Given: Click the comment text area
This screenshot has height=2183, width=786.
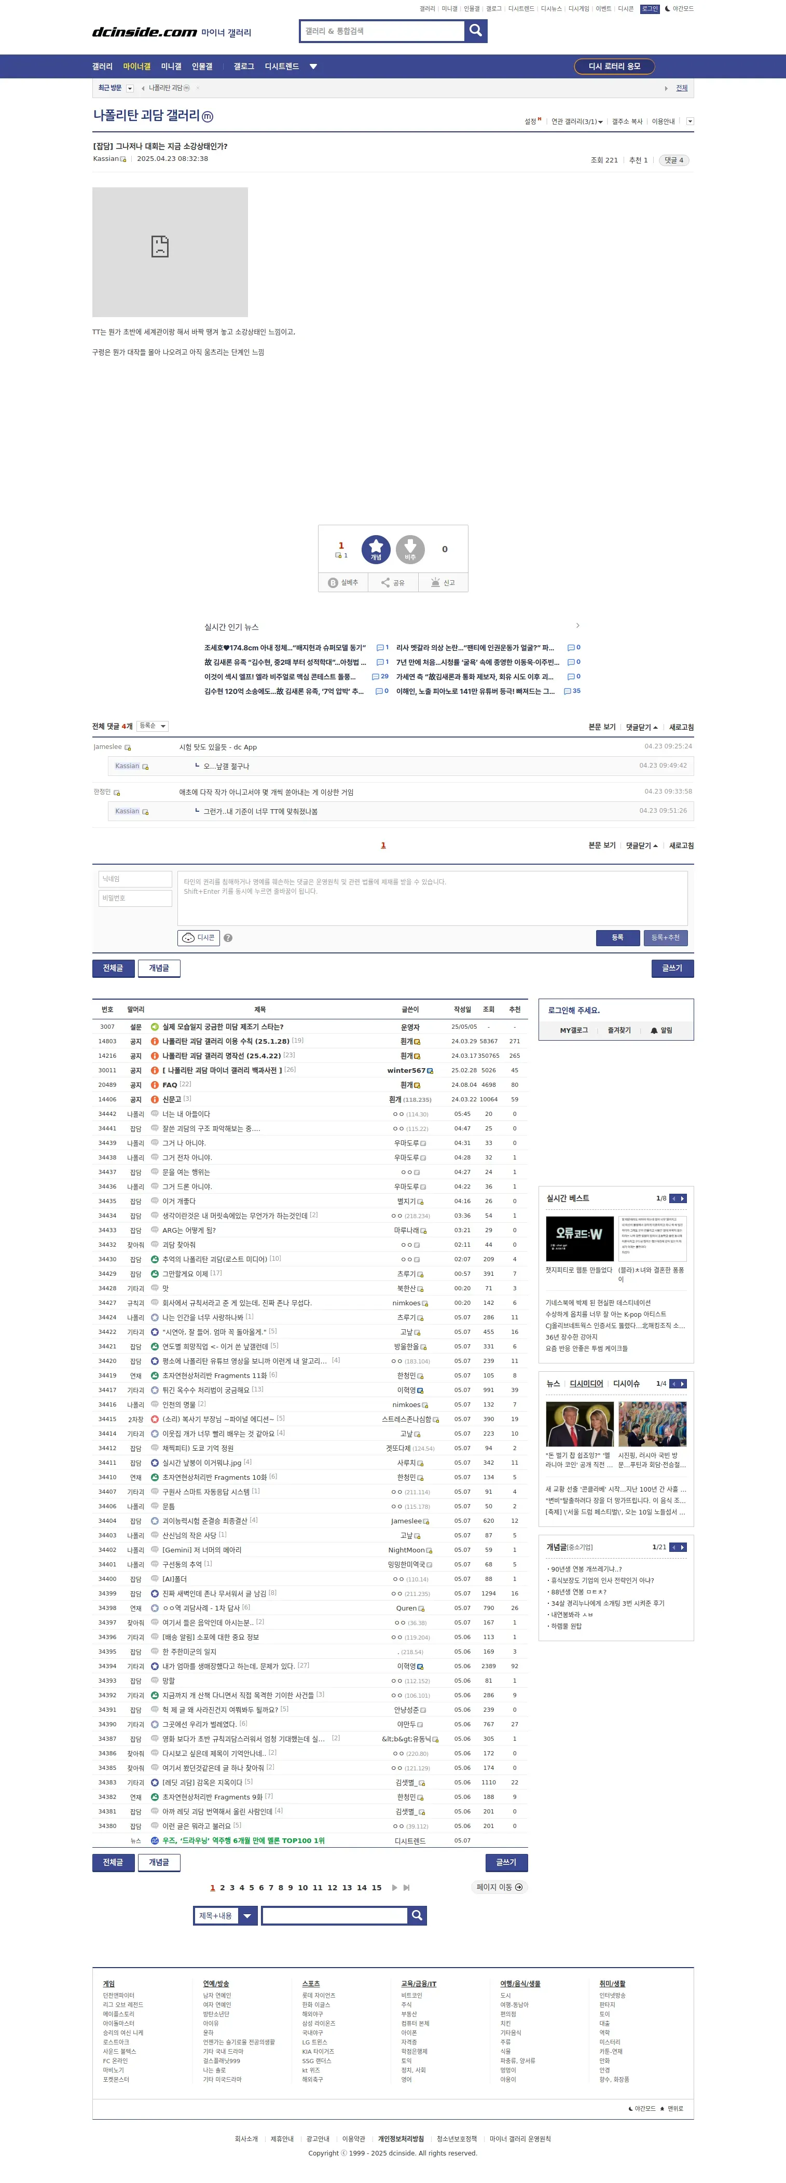Looking at the screenshot, I should click(x=432, y=897).
